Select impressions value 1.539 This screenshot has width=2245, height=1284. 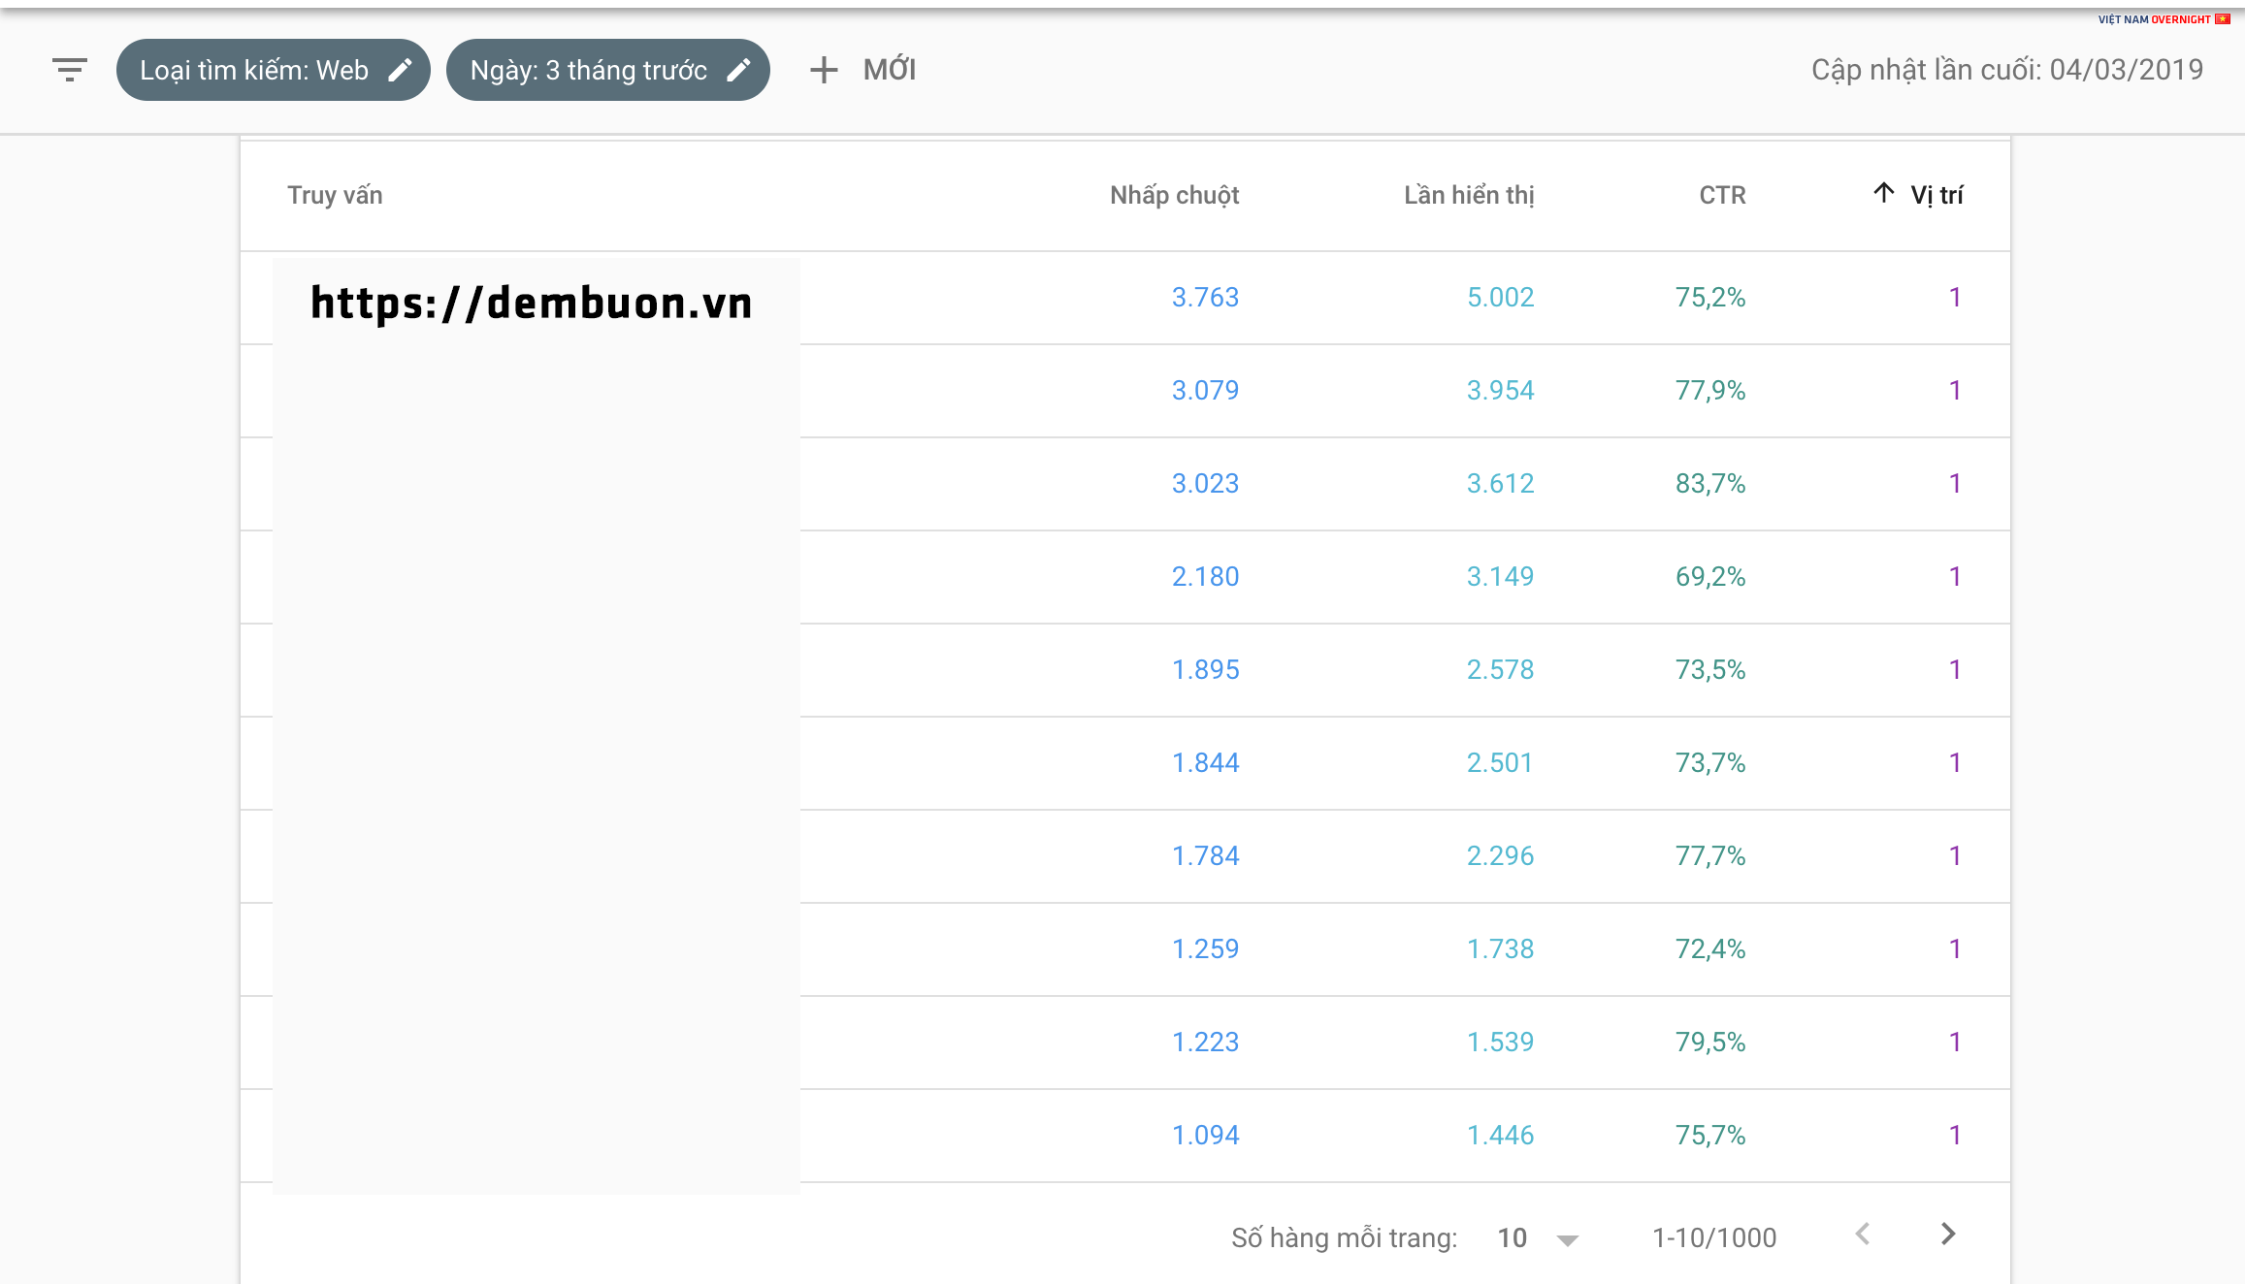click(x=1500, y=1042)
